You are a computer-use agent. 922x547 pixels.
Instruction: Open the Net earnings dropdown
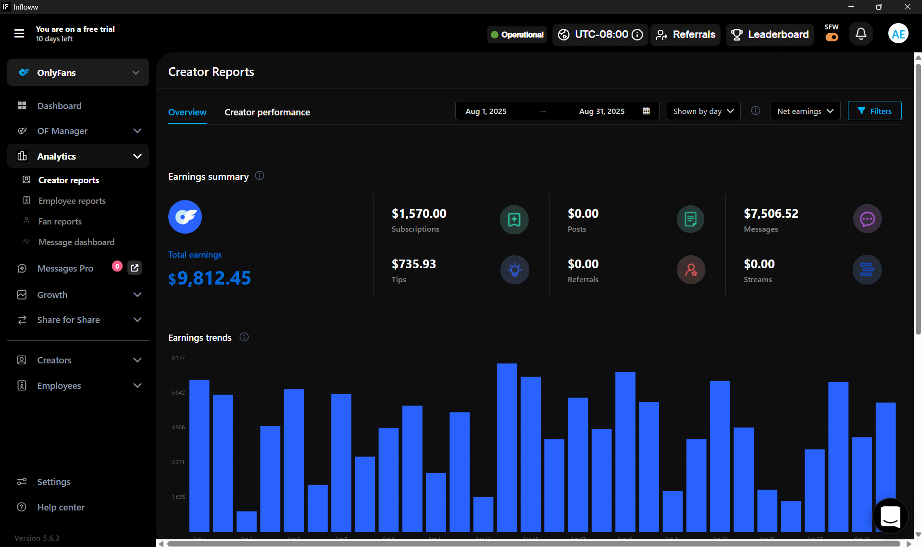(x=805, y=111)
